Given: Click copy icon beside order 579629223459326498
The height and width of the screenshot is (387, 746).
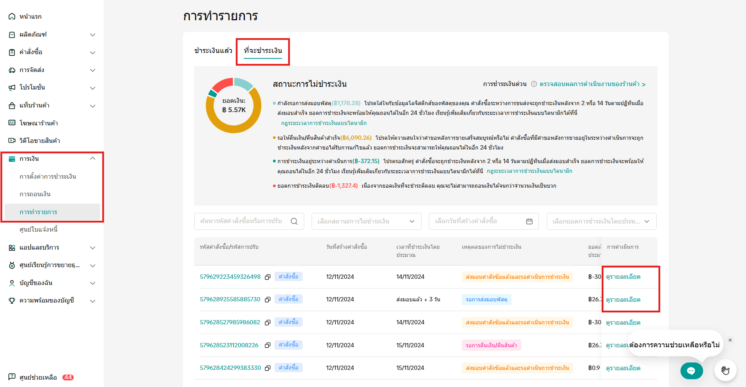Looking at the screenshot, I should click(268, 277).
